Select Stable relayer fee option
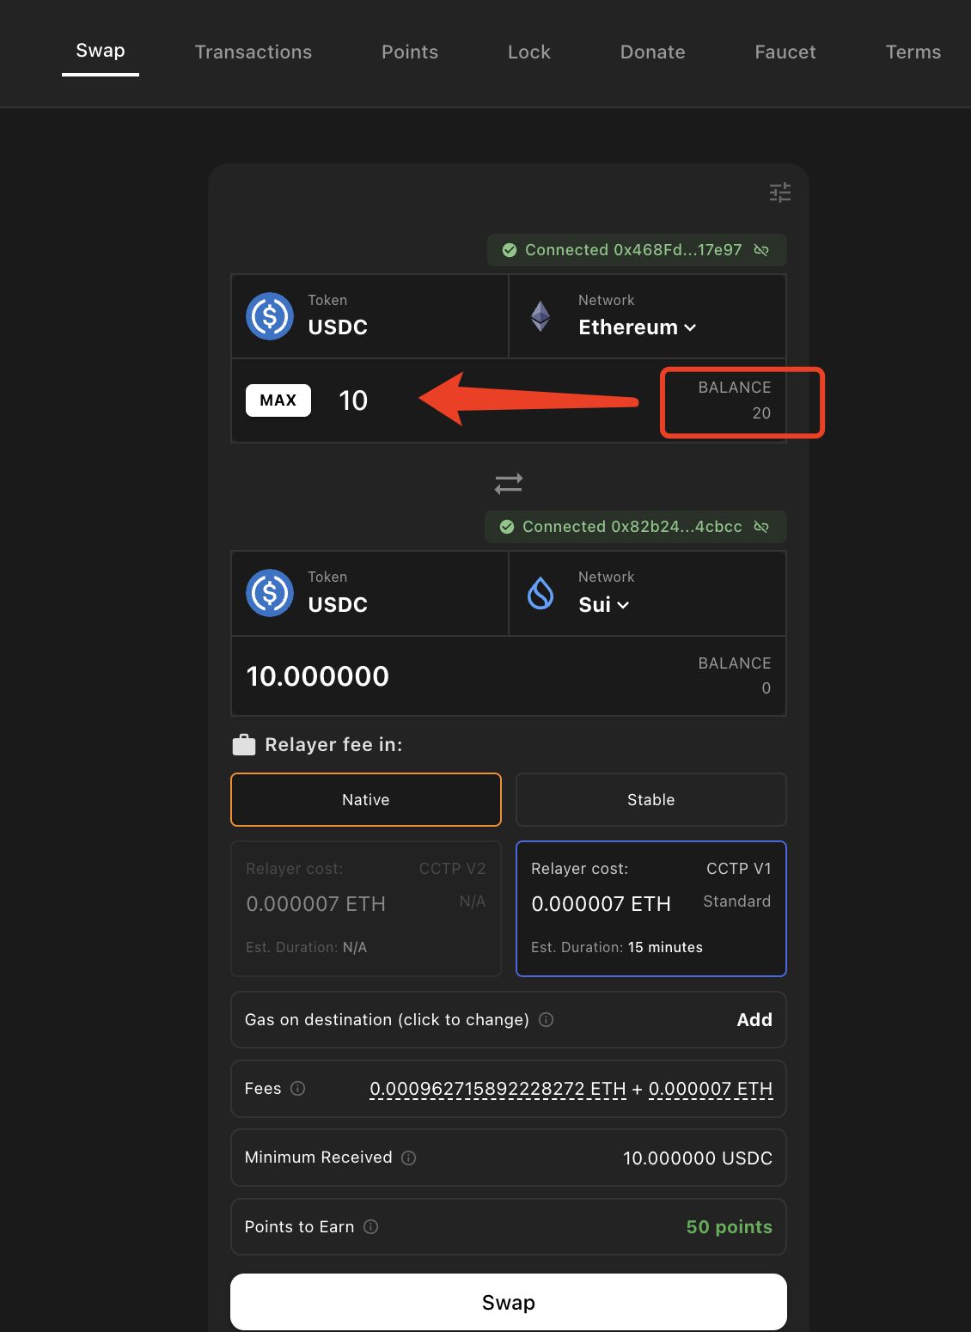This screenshot has height=1332, width=971. tap(651, 799)
